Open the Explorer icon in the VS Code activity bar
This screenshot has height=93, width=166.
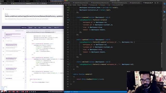(x=164, y=3)
